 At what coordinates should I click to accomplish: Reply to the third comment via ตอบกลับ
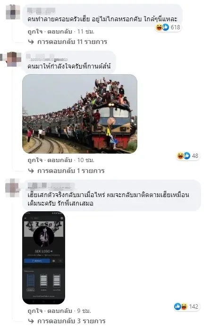click(60, 311)
